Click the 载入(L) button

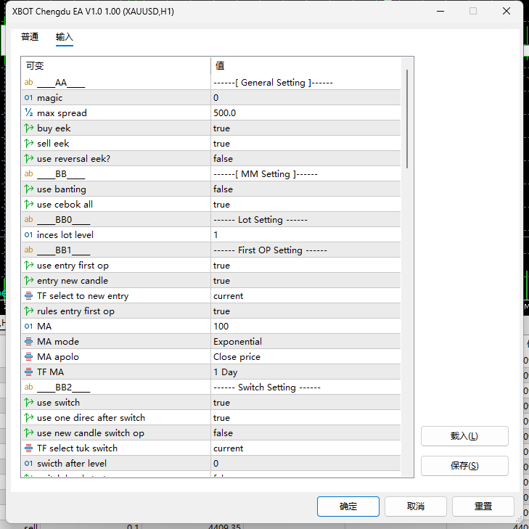464,436
